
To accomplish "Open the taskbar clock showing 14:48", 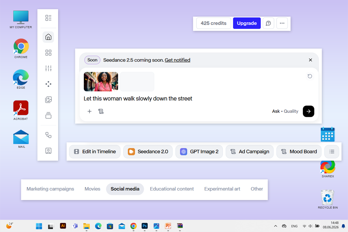I will click(x=331, y=225).
